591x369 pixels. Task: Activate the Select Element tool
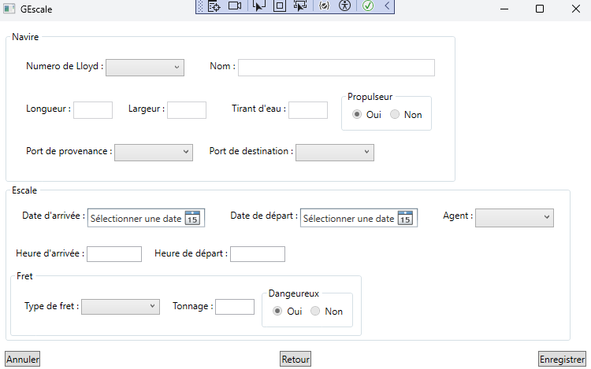click(x=259, y=6)
